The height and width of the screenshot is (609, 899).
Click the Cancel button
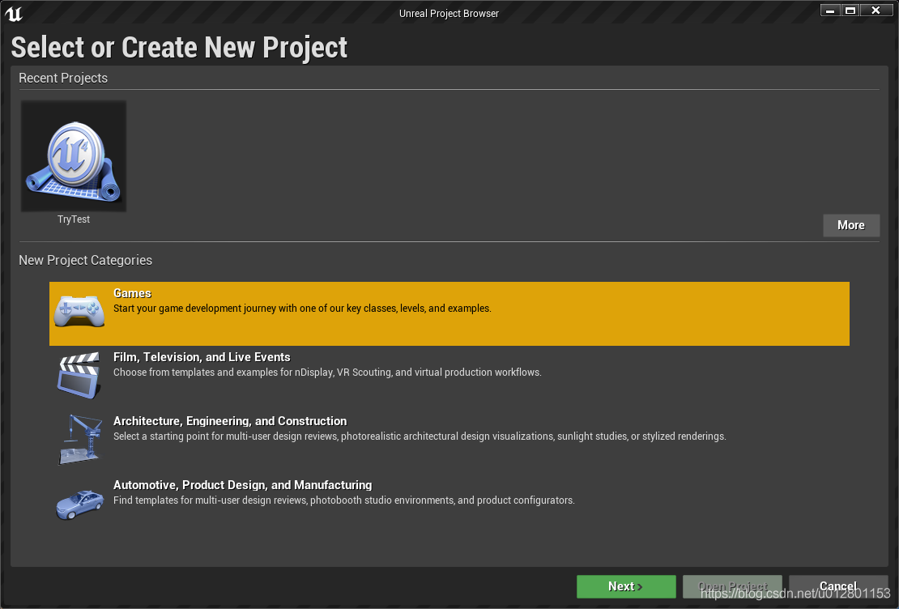[838, 586]
